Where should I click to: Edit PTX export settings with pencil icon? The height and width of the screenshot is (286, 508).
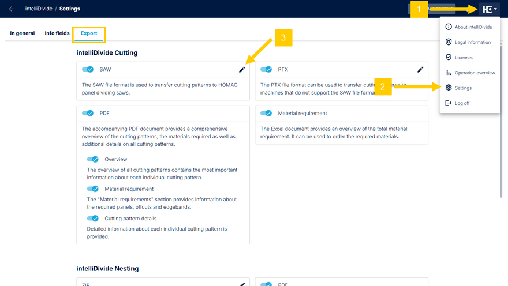click(x=420, y=70)
